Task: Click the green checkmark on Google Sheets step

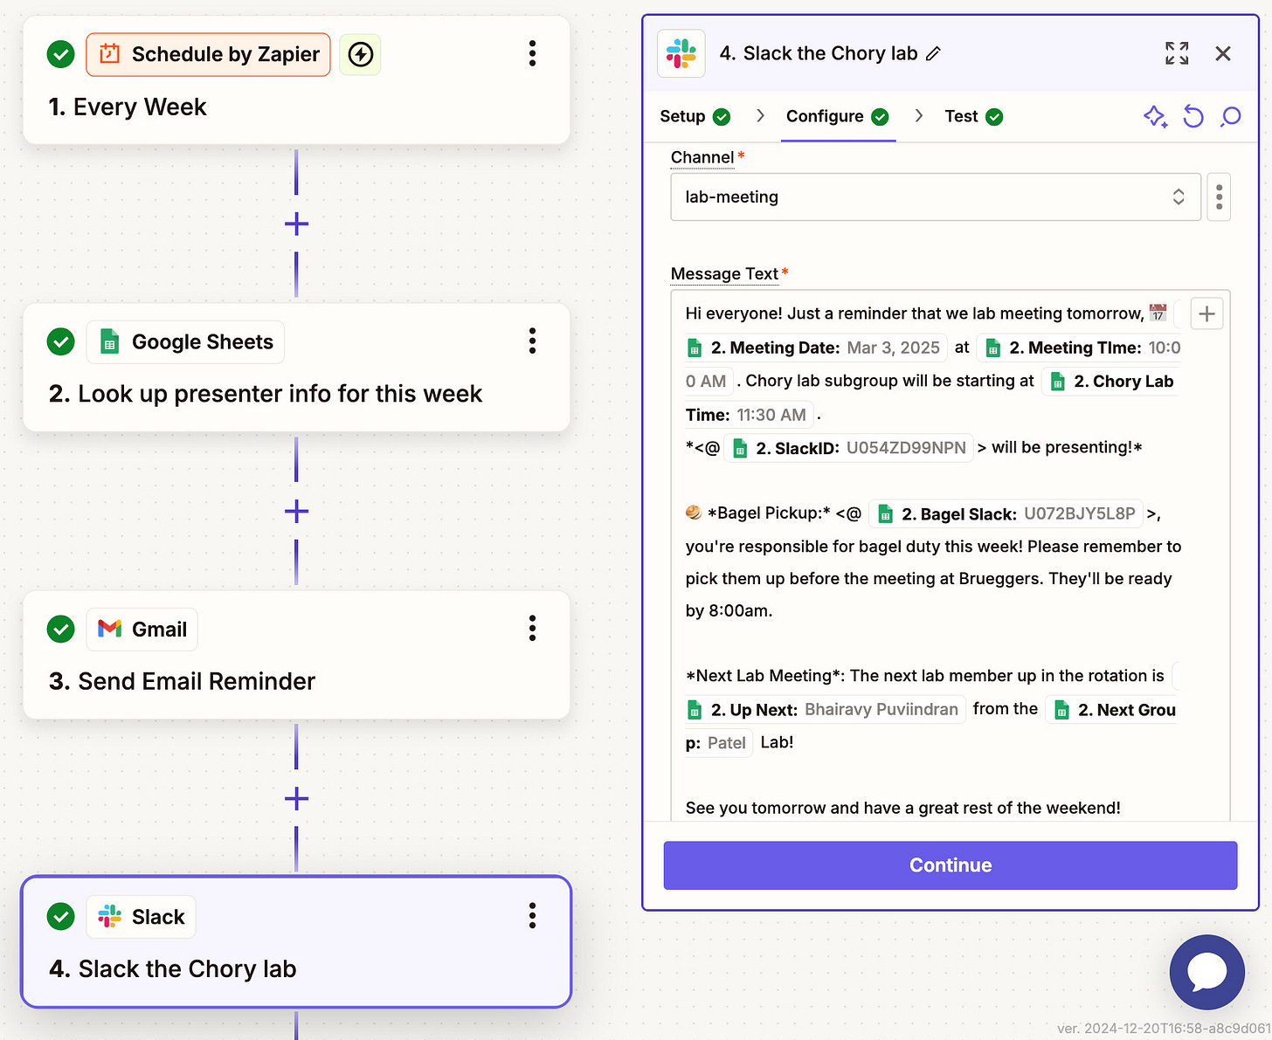Action: tap(60, 341)
